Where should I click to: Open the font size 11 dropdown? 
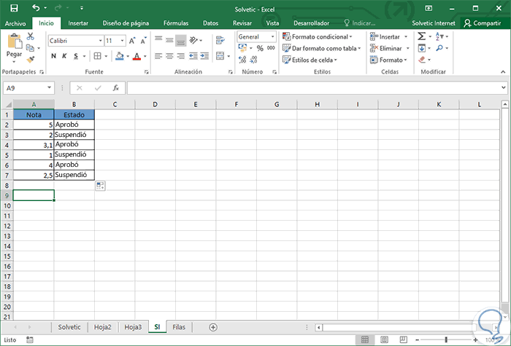122,41
